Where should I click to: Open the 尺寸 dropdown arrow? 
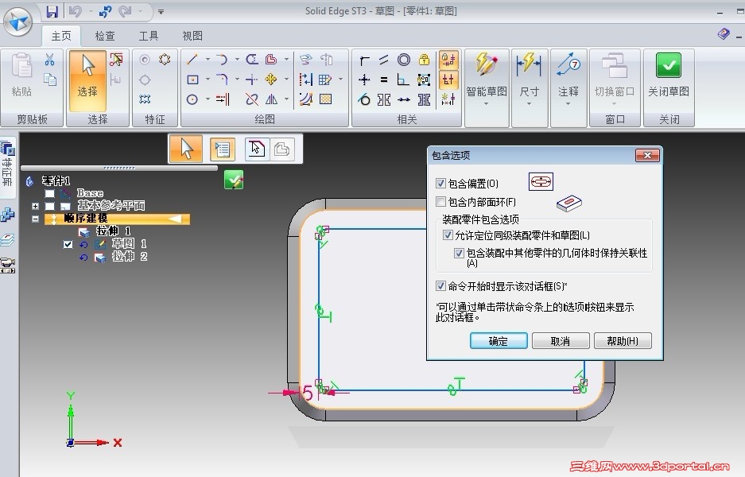[529, 103]
